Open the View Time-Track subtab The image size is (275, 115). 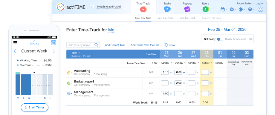[165, 18]
